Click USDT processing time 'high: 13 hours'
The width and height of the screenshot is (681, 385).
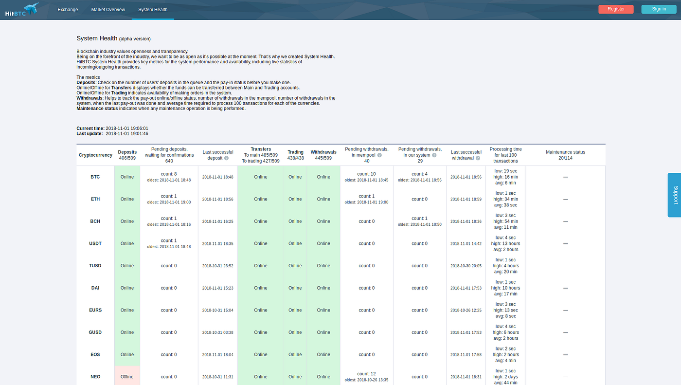tap(506, 243)
